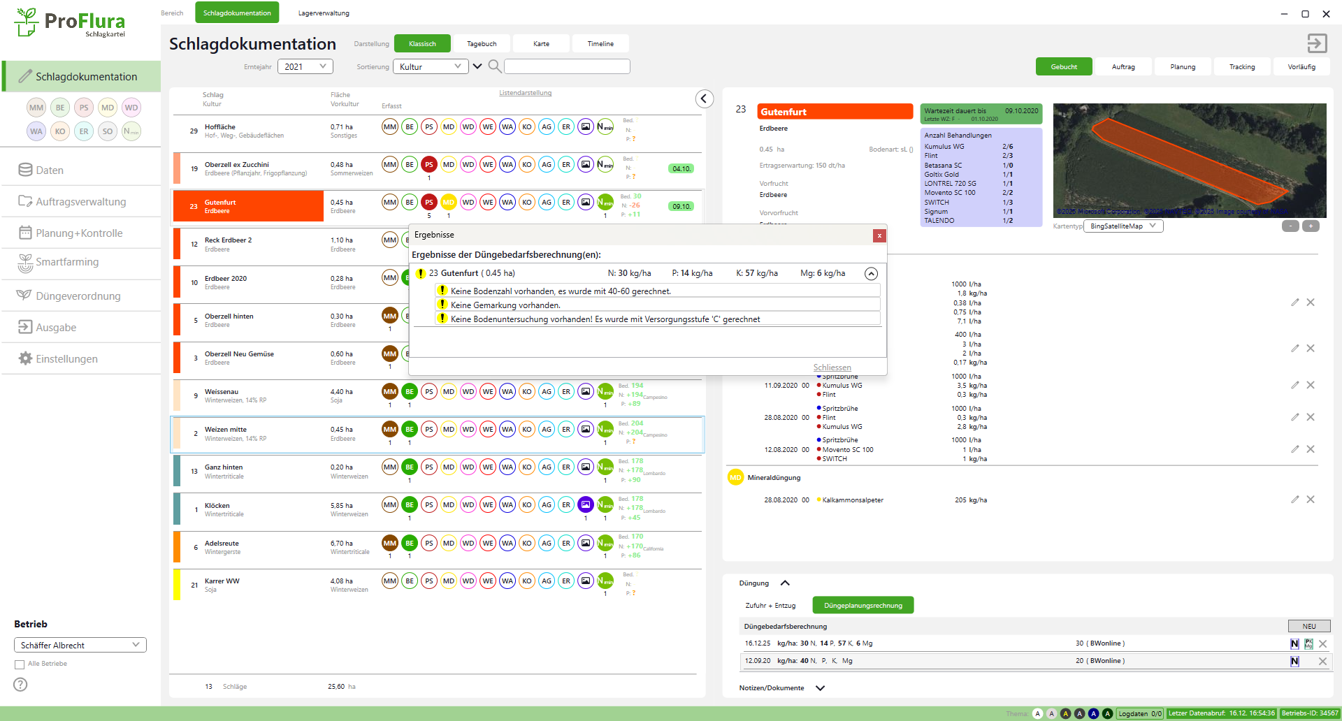The height and width of the screenshot is (721, 1342).
Task: Toggle the WD filter circle in sidebar
Action: (131, 108)
